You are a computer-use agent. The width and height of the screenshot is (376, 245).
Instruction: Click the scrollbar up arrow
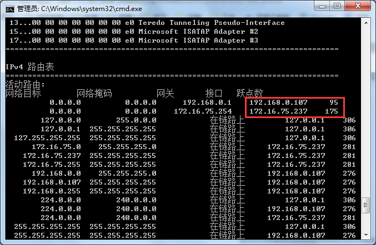[x=366, y=23]
